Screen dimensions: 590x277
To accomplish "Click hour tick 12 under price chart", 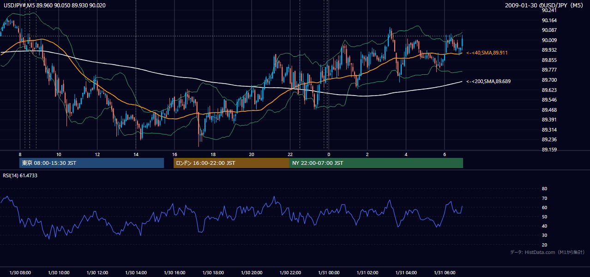I will [x=97, y=154].
